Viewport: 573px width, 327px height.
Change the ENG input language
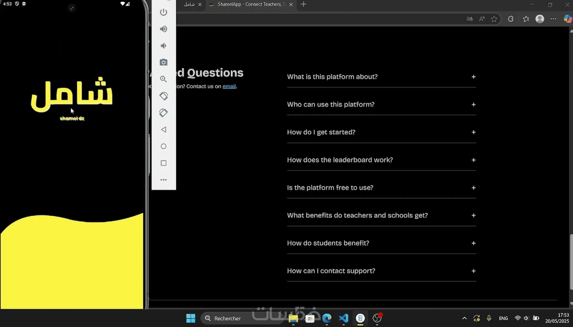coord(503,318)
